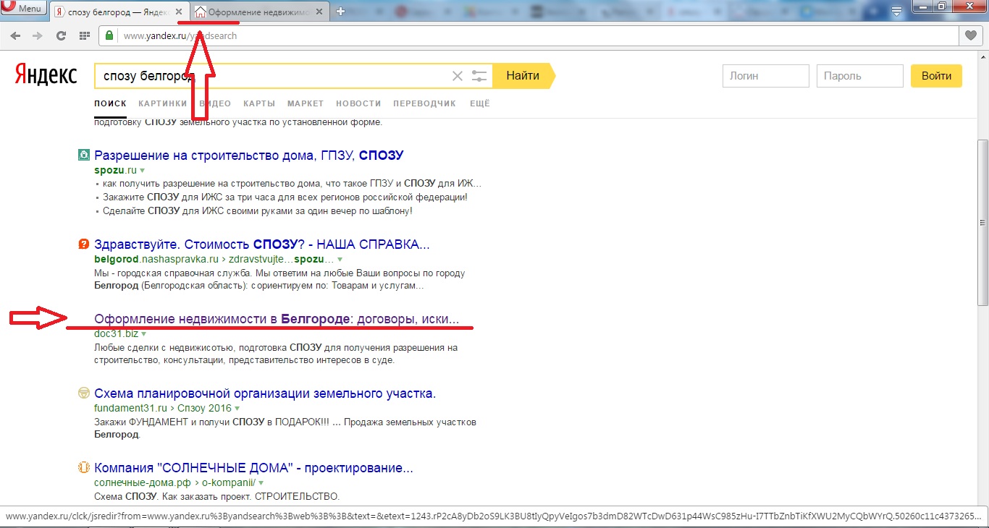Click the green padlock security icon
Screen dimensions: 989x528
click(109, 35)
